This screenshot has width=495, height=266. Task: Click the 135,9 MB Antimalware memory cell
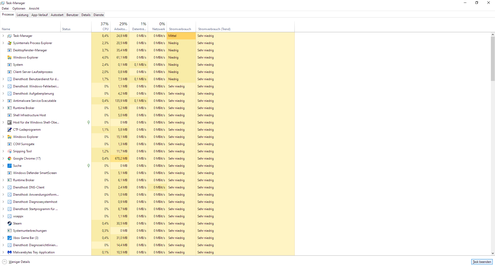point(120,101)
